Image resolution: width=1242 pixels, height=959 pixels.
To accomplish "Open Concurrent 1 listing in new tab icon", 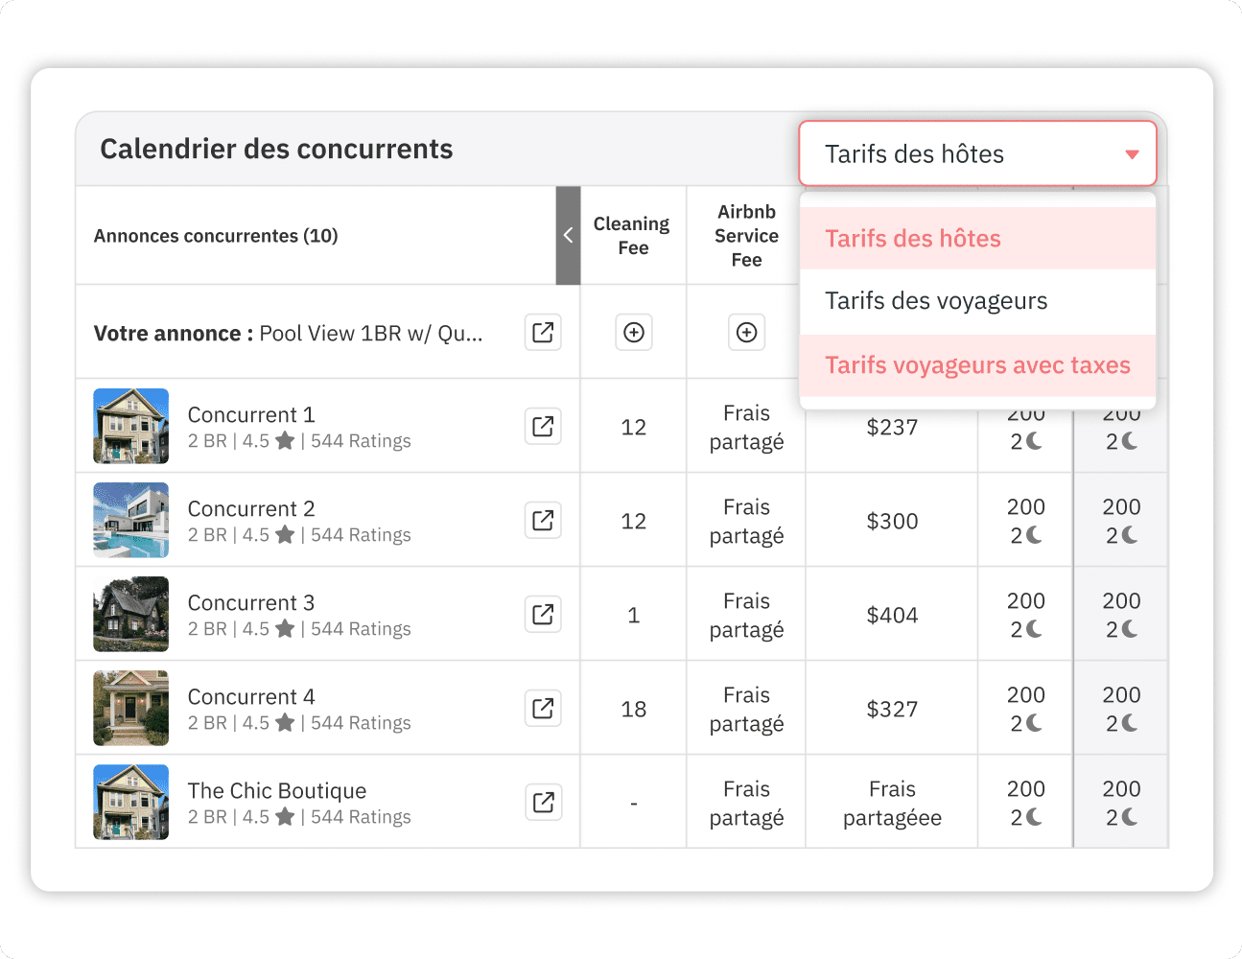I will (543, 427).
